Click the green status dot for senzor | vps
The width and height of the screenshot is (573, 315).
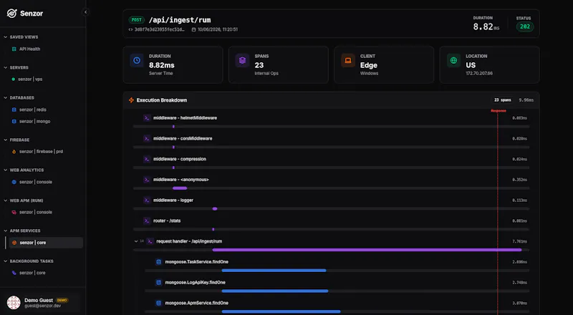click(x=14, y=79)
